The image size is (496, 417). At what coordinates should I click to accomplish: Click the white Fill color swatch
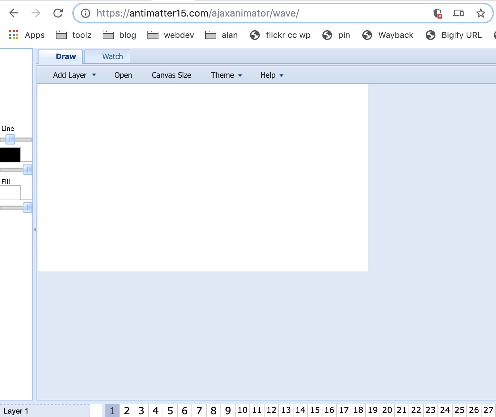tap(10, 193)
